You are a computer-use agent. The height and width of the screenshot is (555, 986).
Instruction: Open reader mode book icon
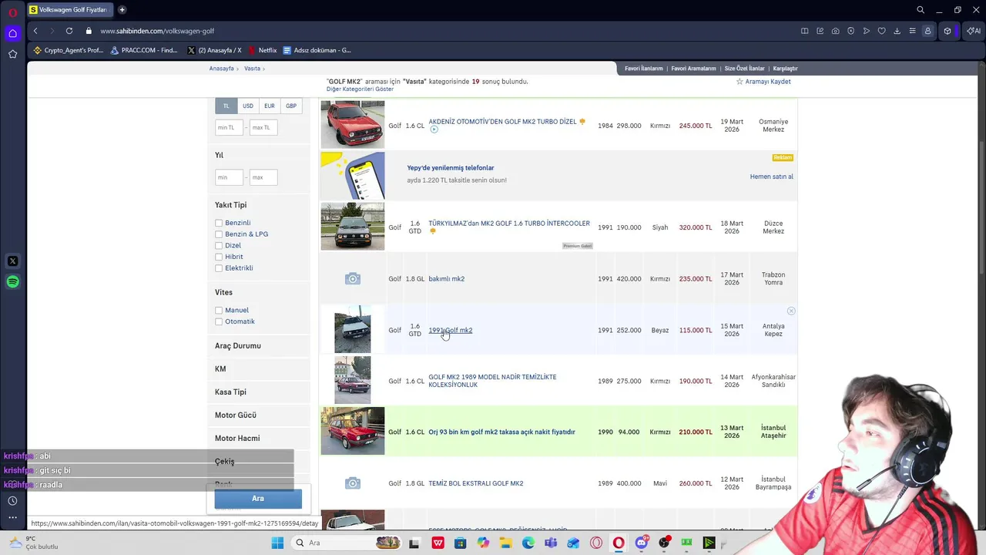pyautogui.click(x=805, y=31)
